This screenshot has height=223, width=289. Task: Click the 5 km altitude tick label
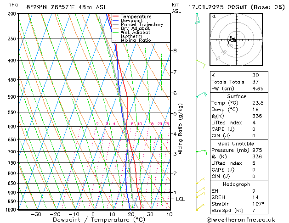[175, 113]
